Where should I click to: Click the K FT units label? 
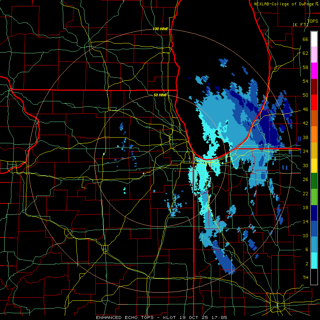click(x=300, y=25)
